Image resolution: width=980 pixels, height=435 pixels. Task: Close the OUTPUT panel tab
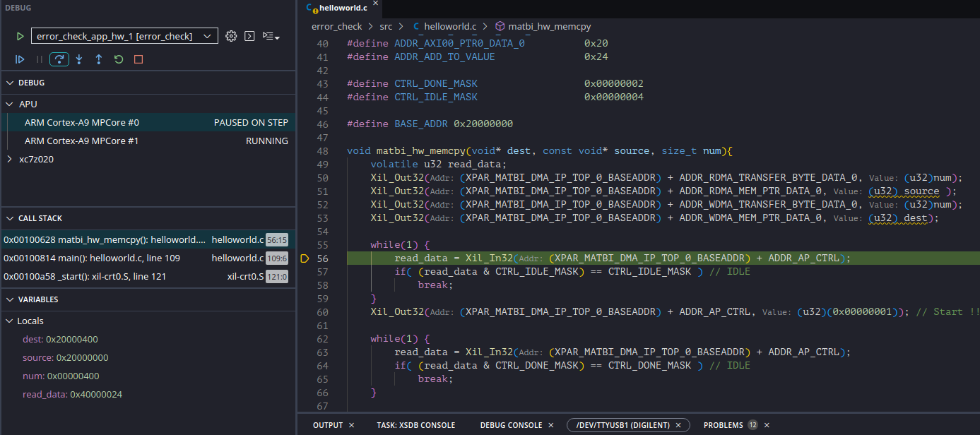(x=352, y=425)
